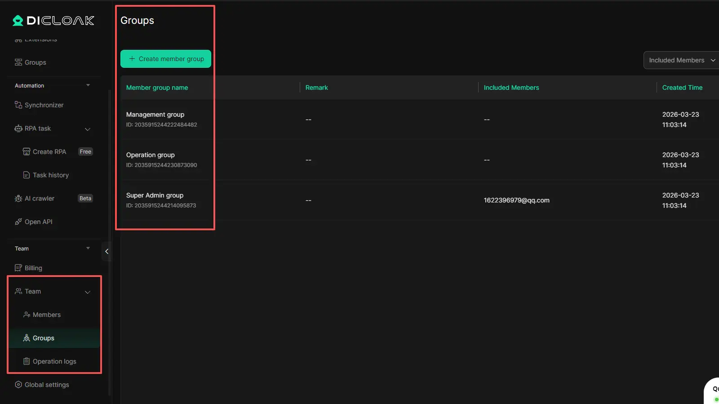
Task: Click the DICLOAK logo icon
Action: [18, 21]
